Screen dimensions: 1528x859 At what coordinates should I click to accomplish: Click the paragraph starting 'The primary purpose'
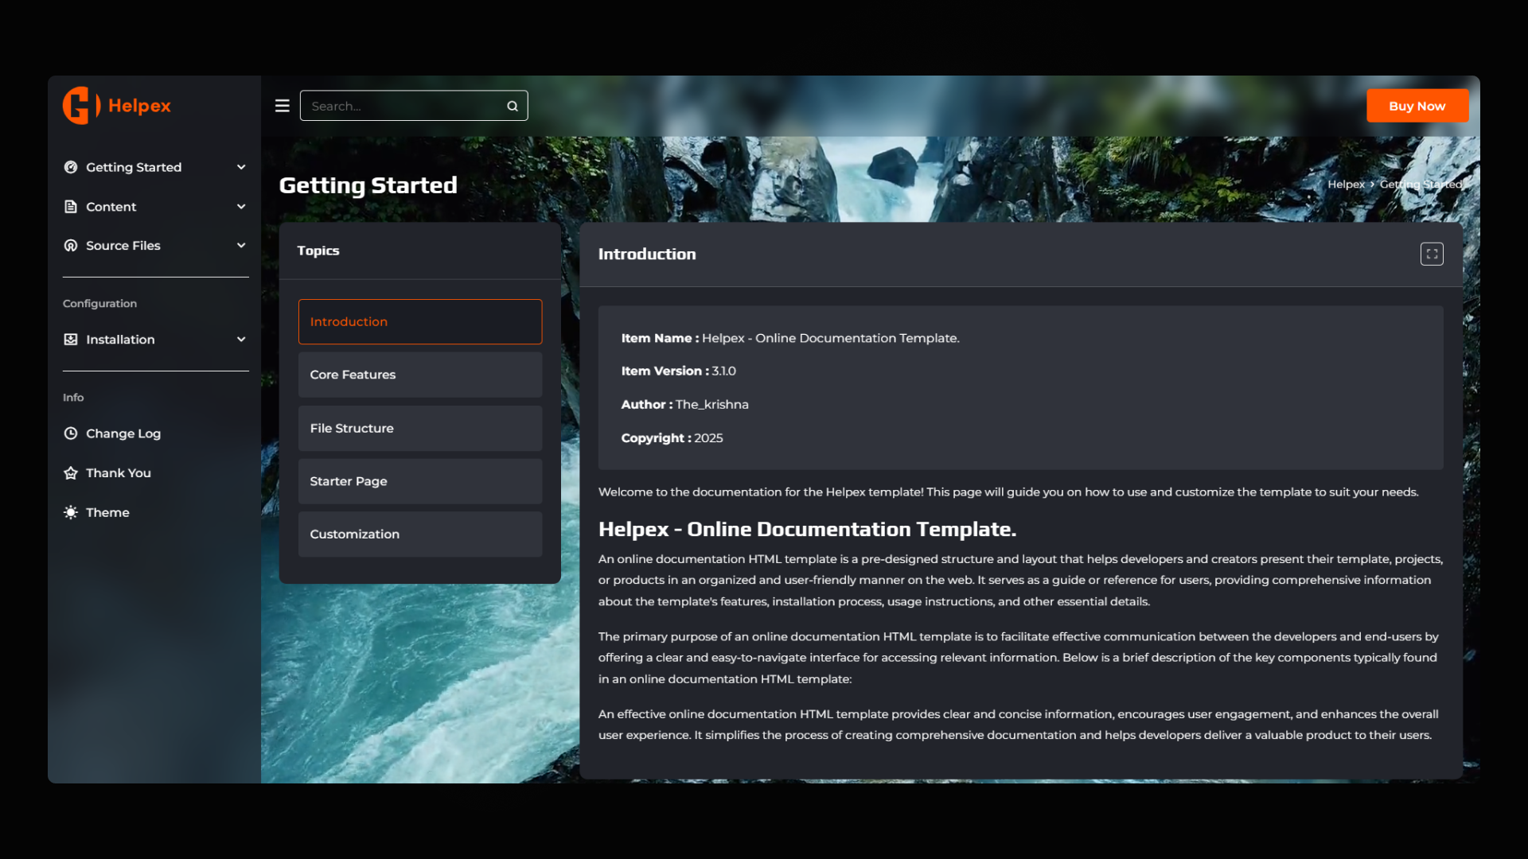1019,658
